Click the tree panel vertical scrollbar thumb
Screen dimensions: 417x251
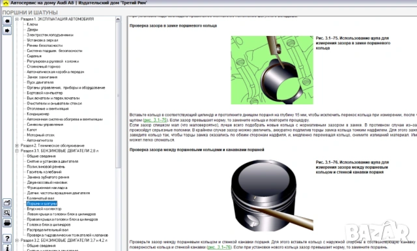[x=118, y=95]
